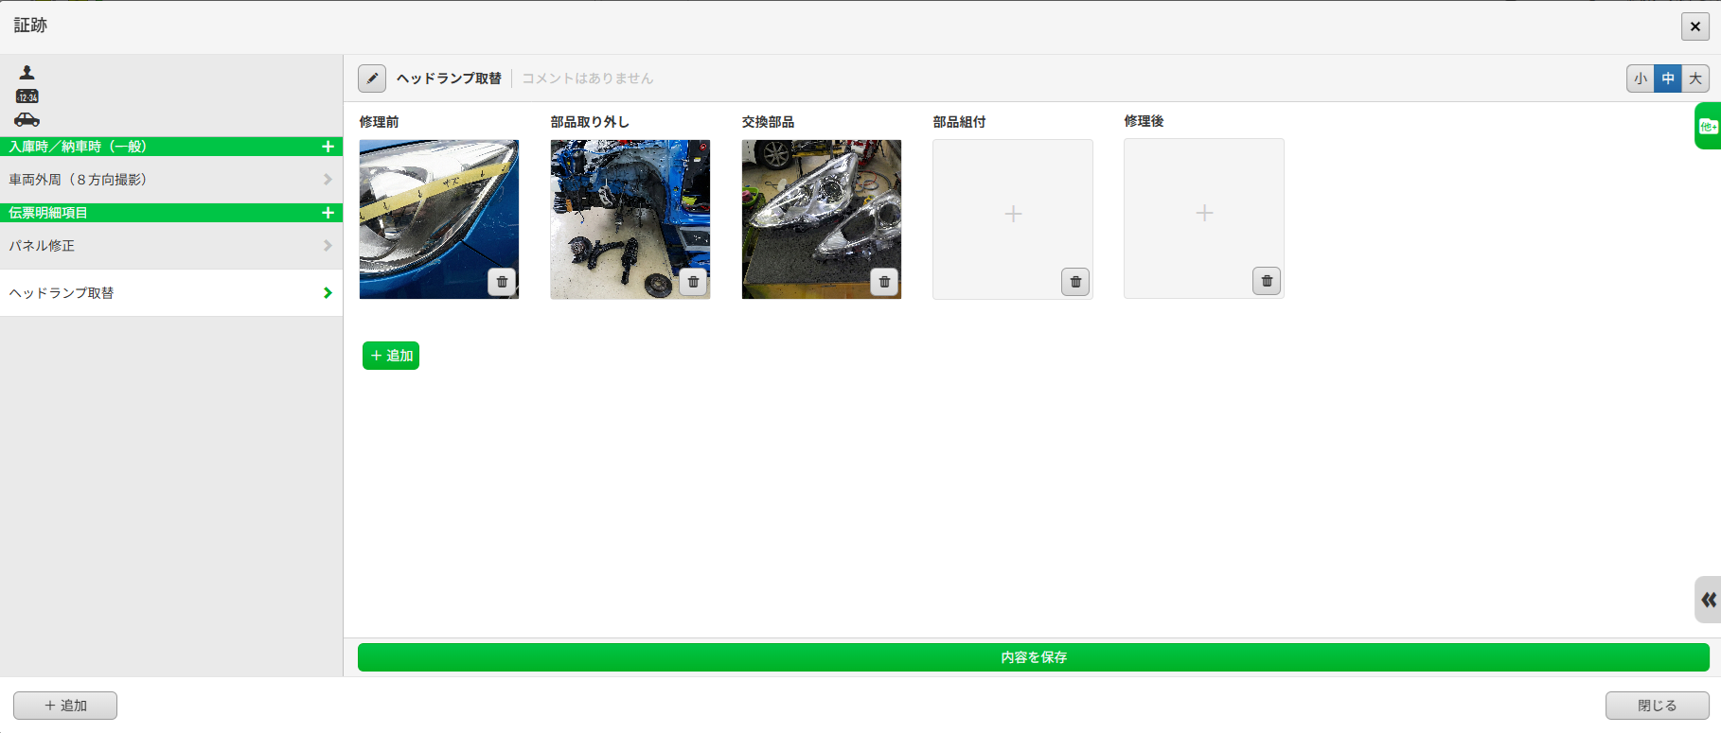The width and height of the screenshot is (1721, 733).
Task: Edit the ヘッドランプ取替 title with pencil icon
Action: coord(372,79)
